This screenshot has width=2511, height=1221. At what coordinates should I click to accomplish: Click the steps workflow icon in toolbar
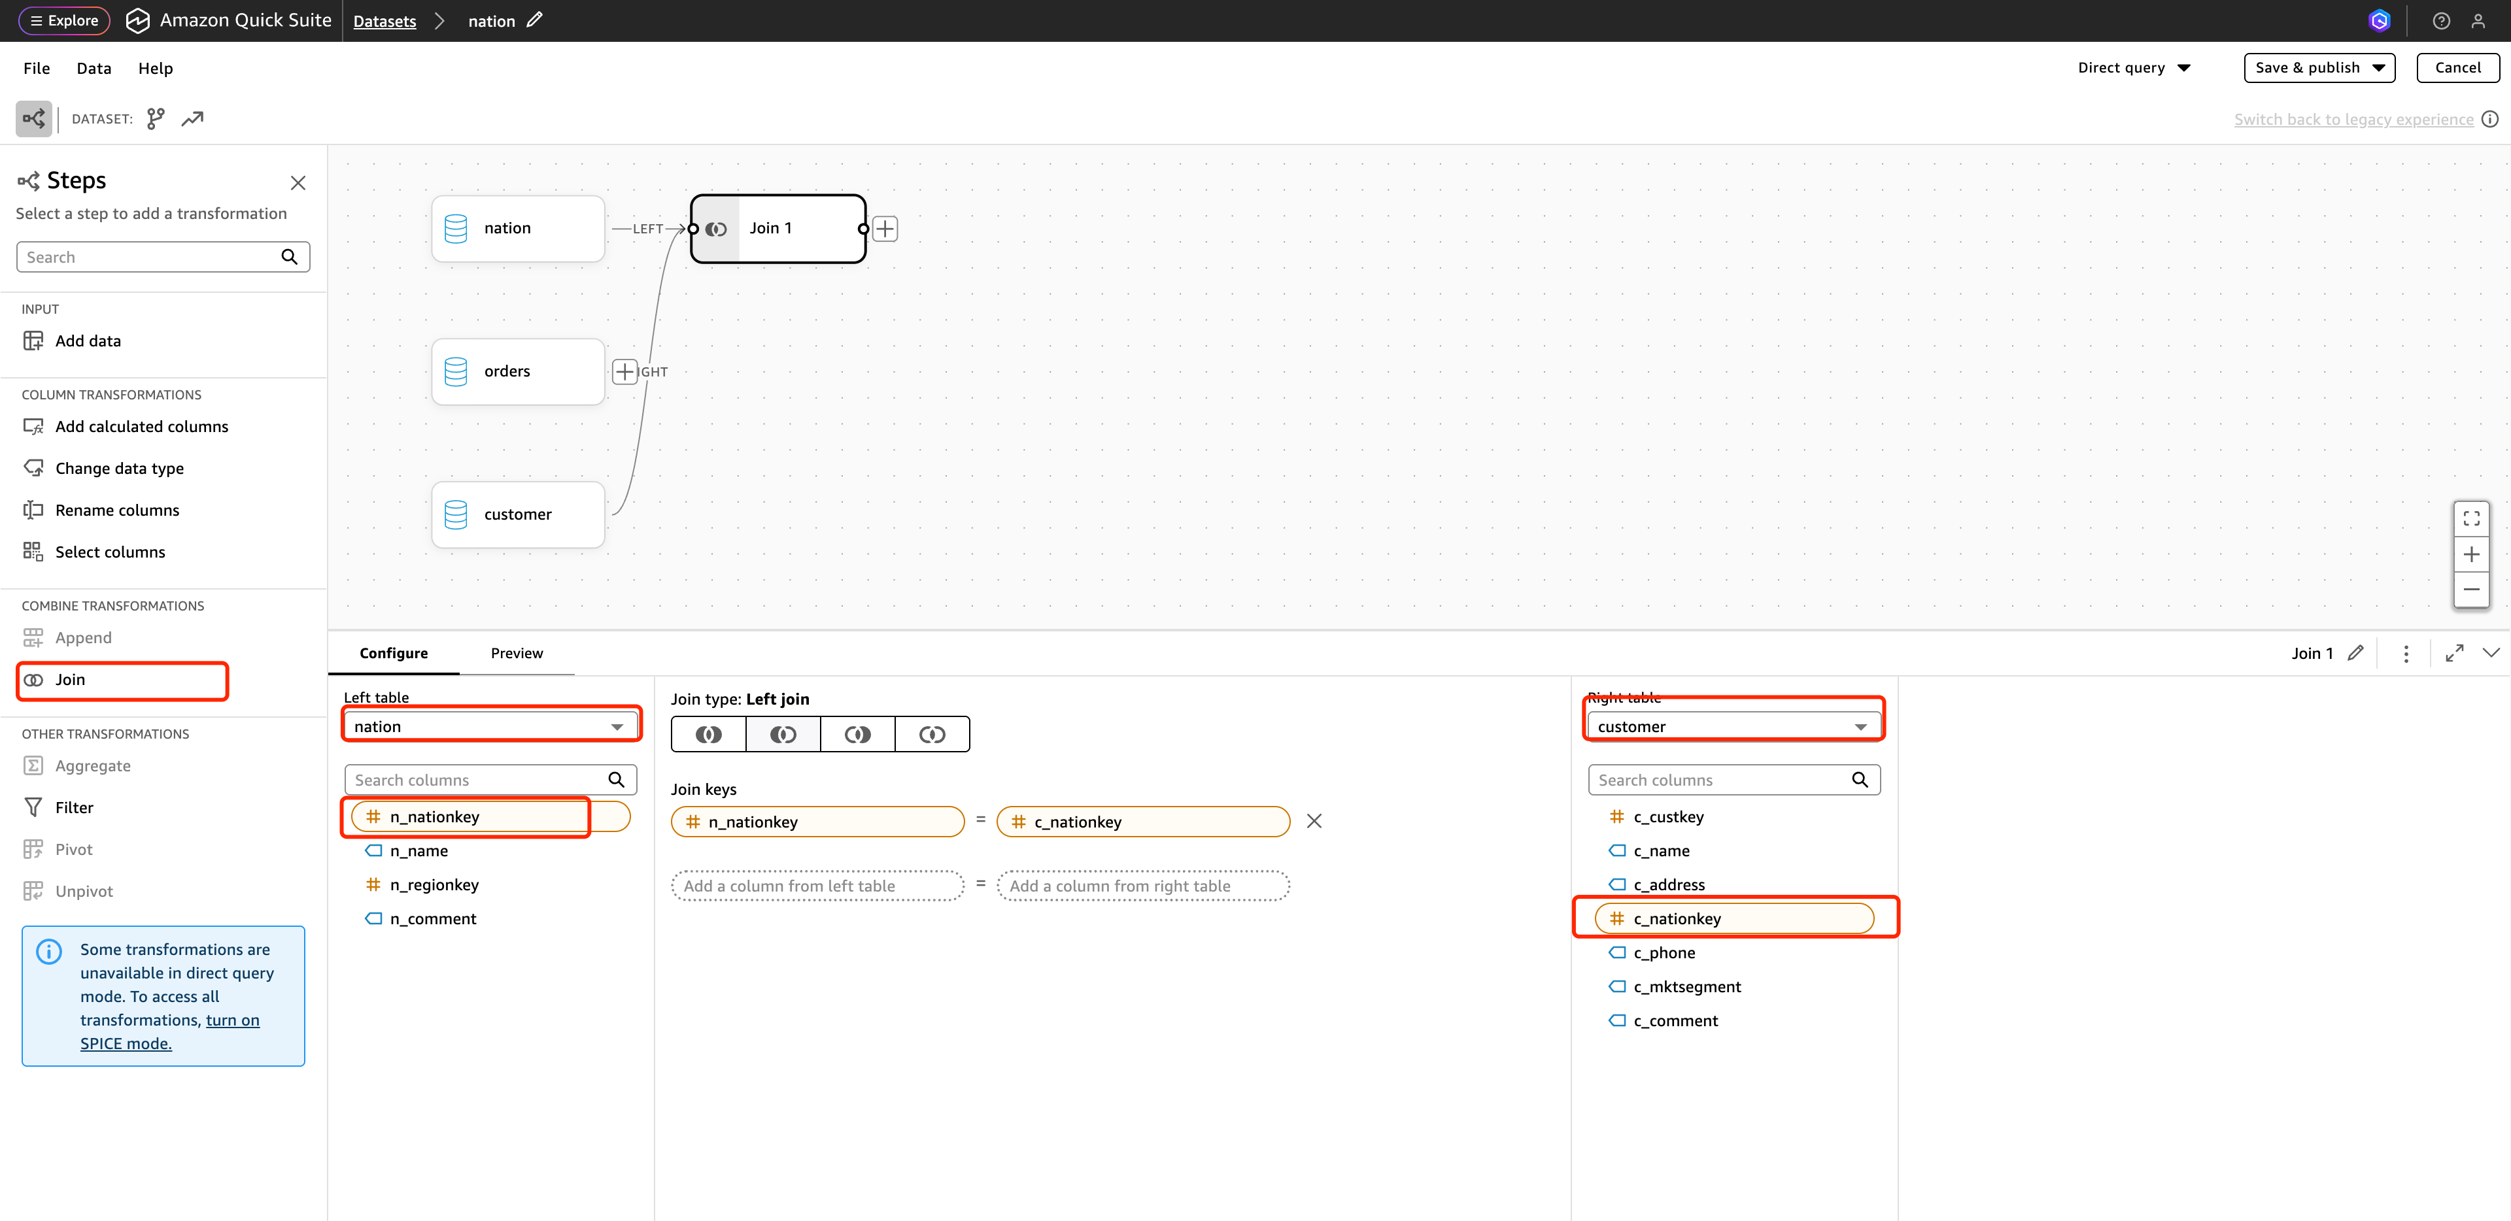[x=33, y=119]
